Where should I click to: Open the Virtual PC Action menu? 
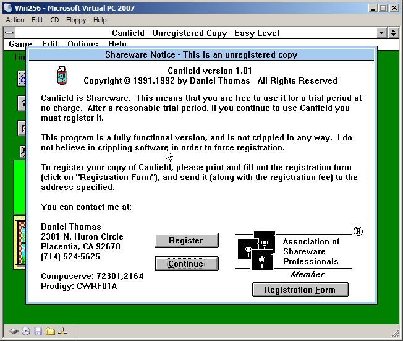15,20
